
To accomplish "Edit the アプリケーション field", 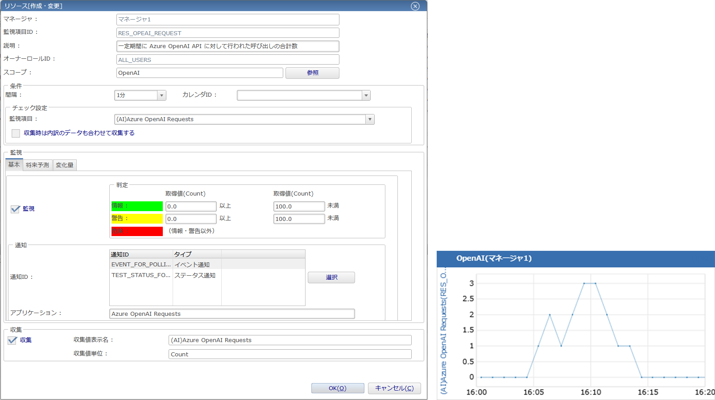I will (232, 314).
